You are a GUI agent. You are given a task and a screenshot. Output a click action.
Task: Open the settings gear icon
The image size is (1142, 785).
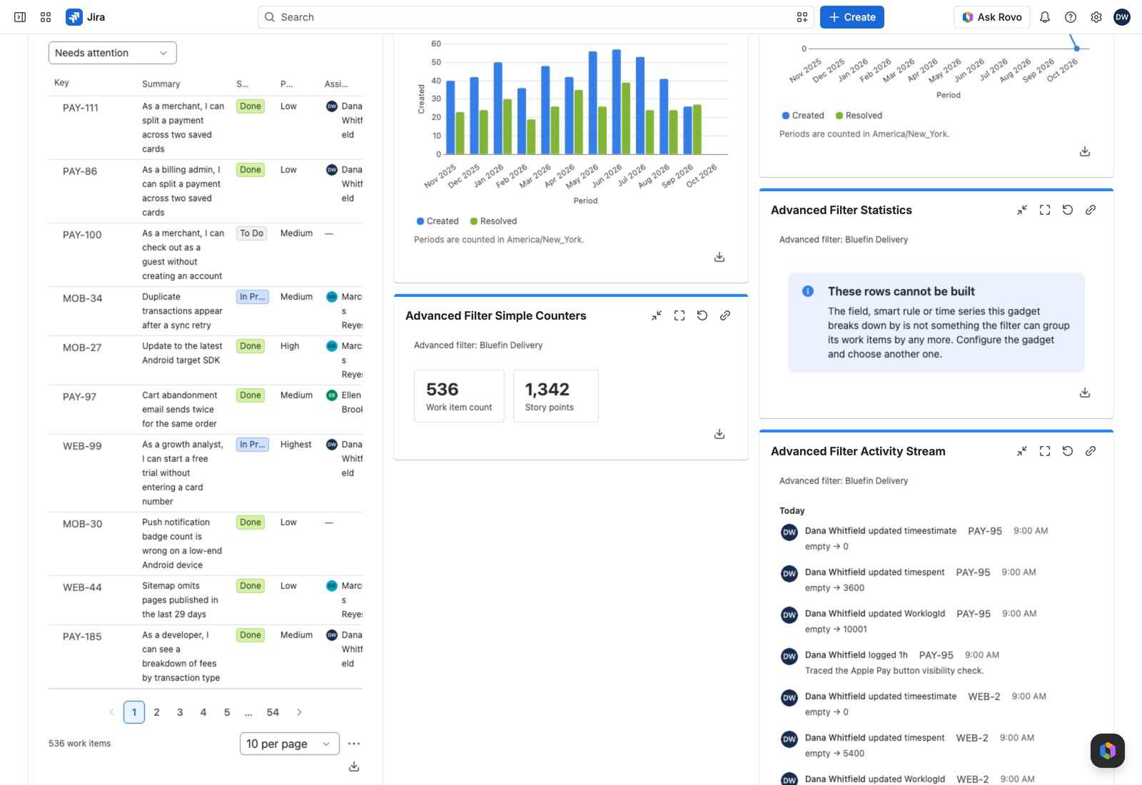point(1096,17)
